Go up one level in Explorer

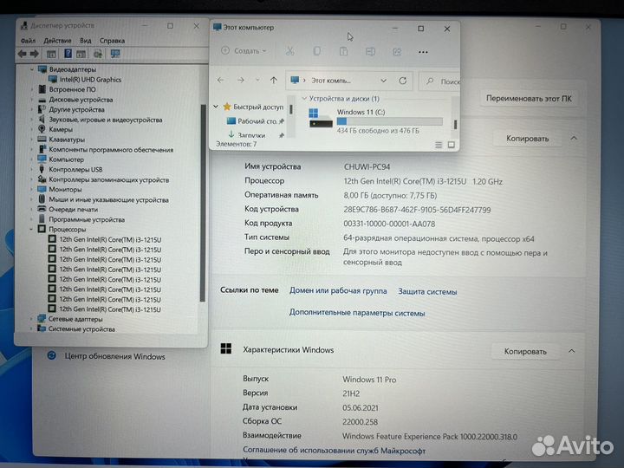(274, 80)
